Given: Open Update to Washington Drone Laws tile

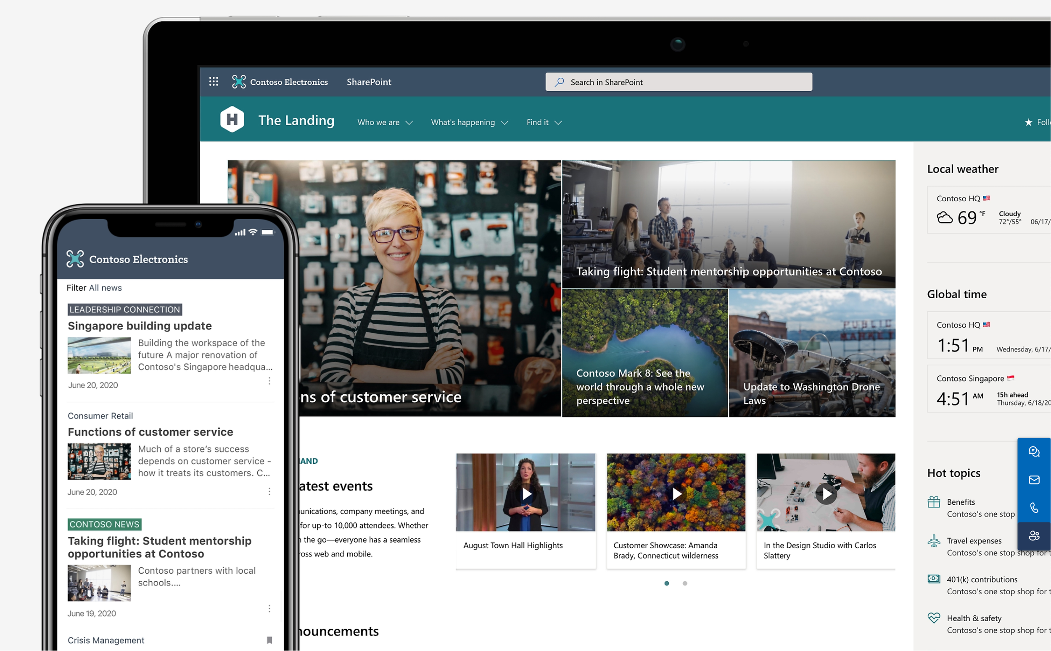Looking at the screenshot, I should [x=812, y=353].
